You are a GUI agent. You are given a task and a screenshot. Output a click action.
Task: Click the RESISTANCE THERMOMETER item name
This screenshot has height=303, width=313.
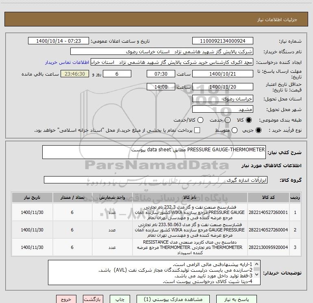pos(190,247)
